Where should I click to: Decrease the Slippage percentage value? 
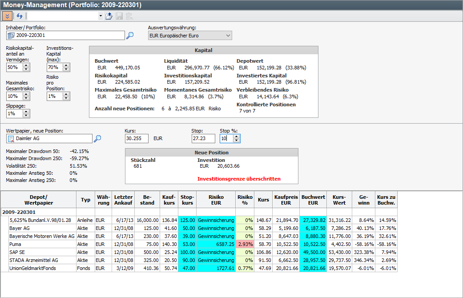[26, 116]
